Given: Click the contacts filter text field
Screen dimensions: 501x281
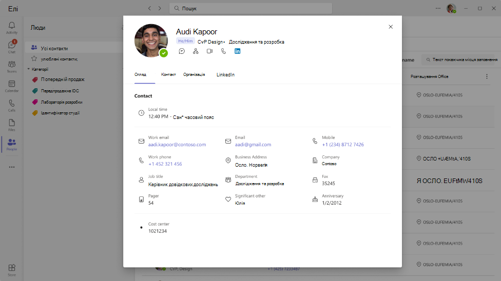Looking at the screenshot, I should (460, 59).
